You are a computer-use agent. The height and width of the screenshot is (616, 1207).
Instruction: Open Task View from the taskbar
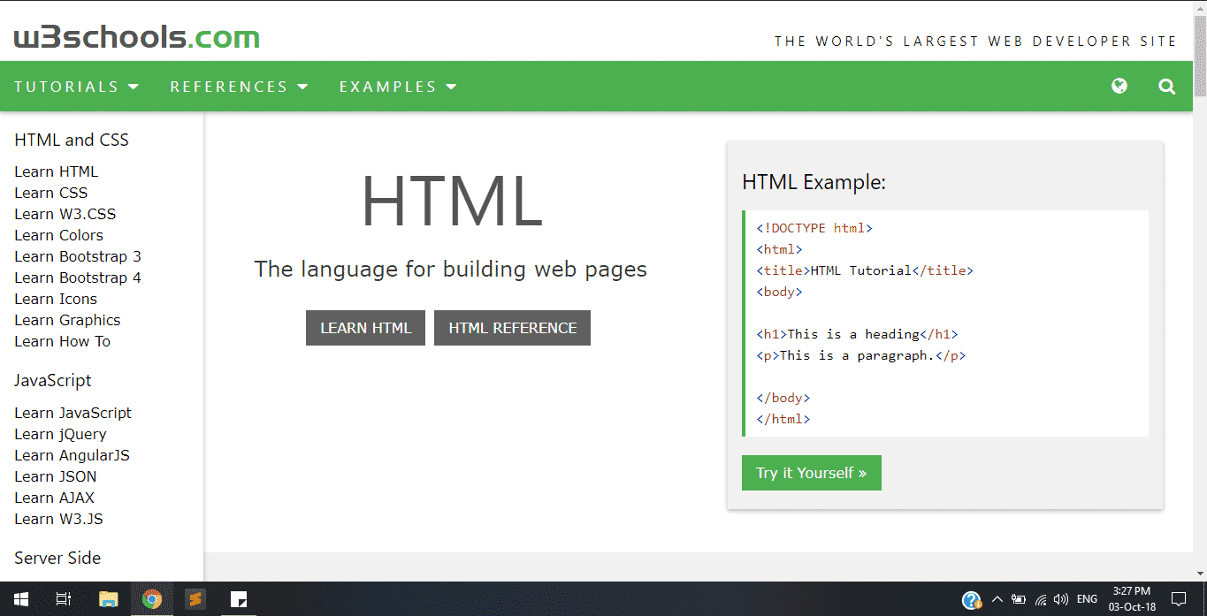62,599
